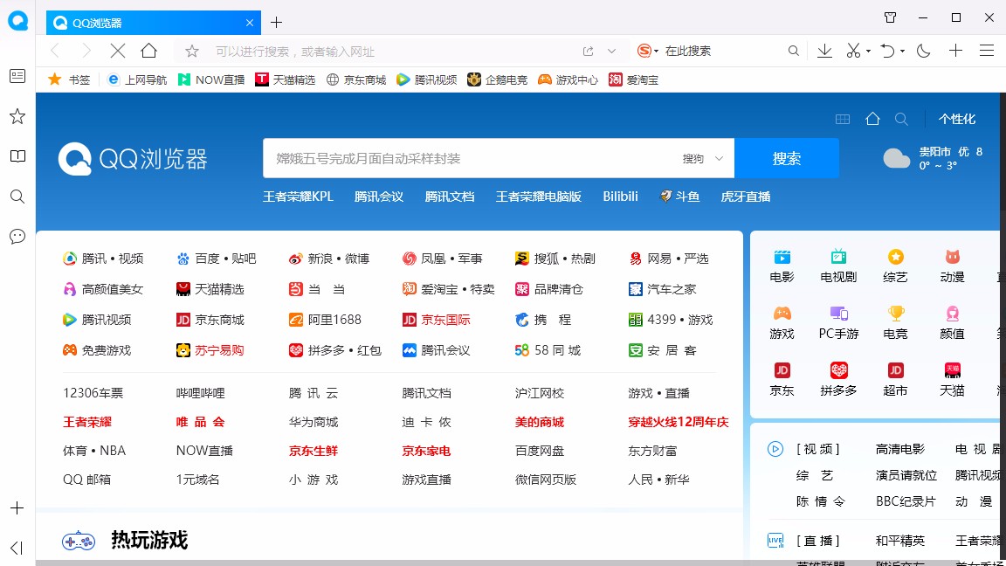Image resolution: width=1006 pixels, height=566 pixels.
Task: Select the screenshot scissors tool
Action: (852, 51)
